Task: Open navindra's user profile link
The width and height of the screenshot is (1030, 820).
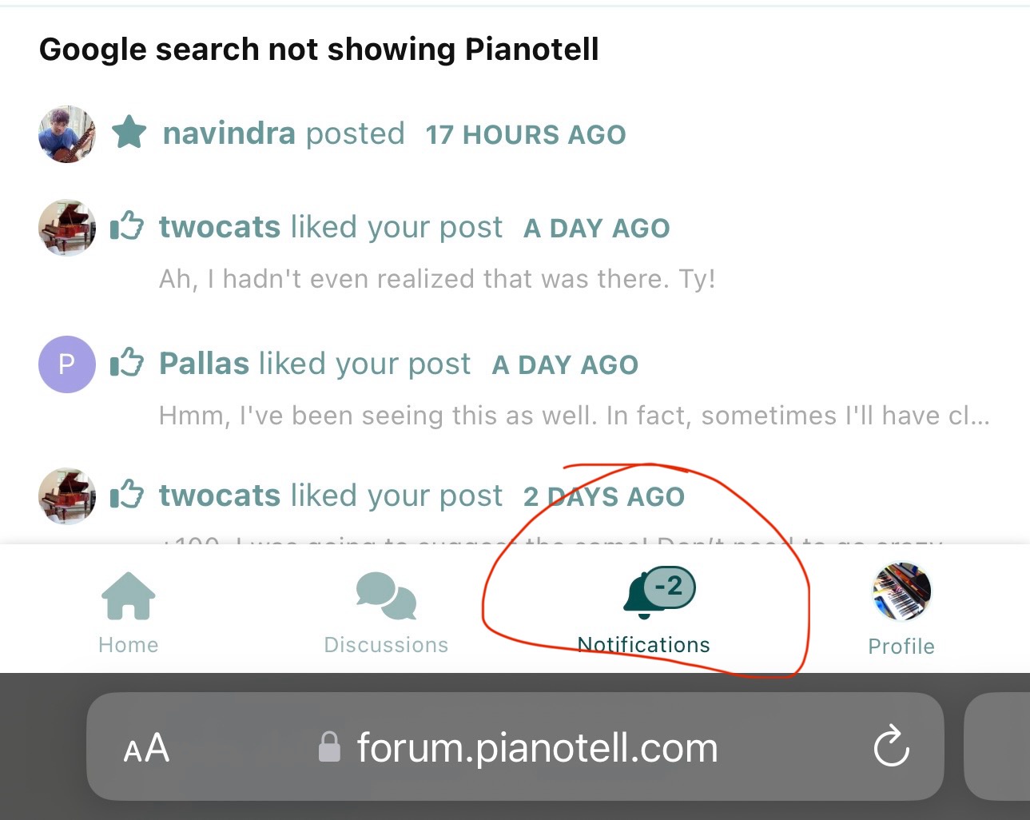Action: tap(229, 133)
